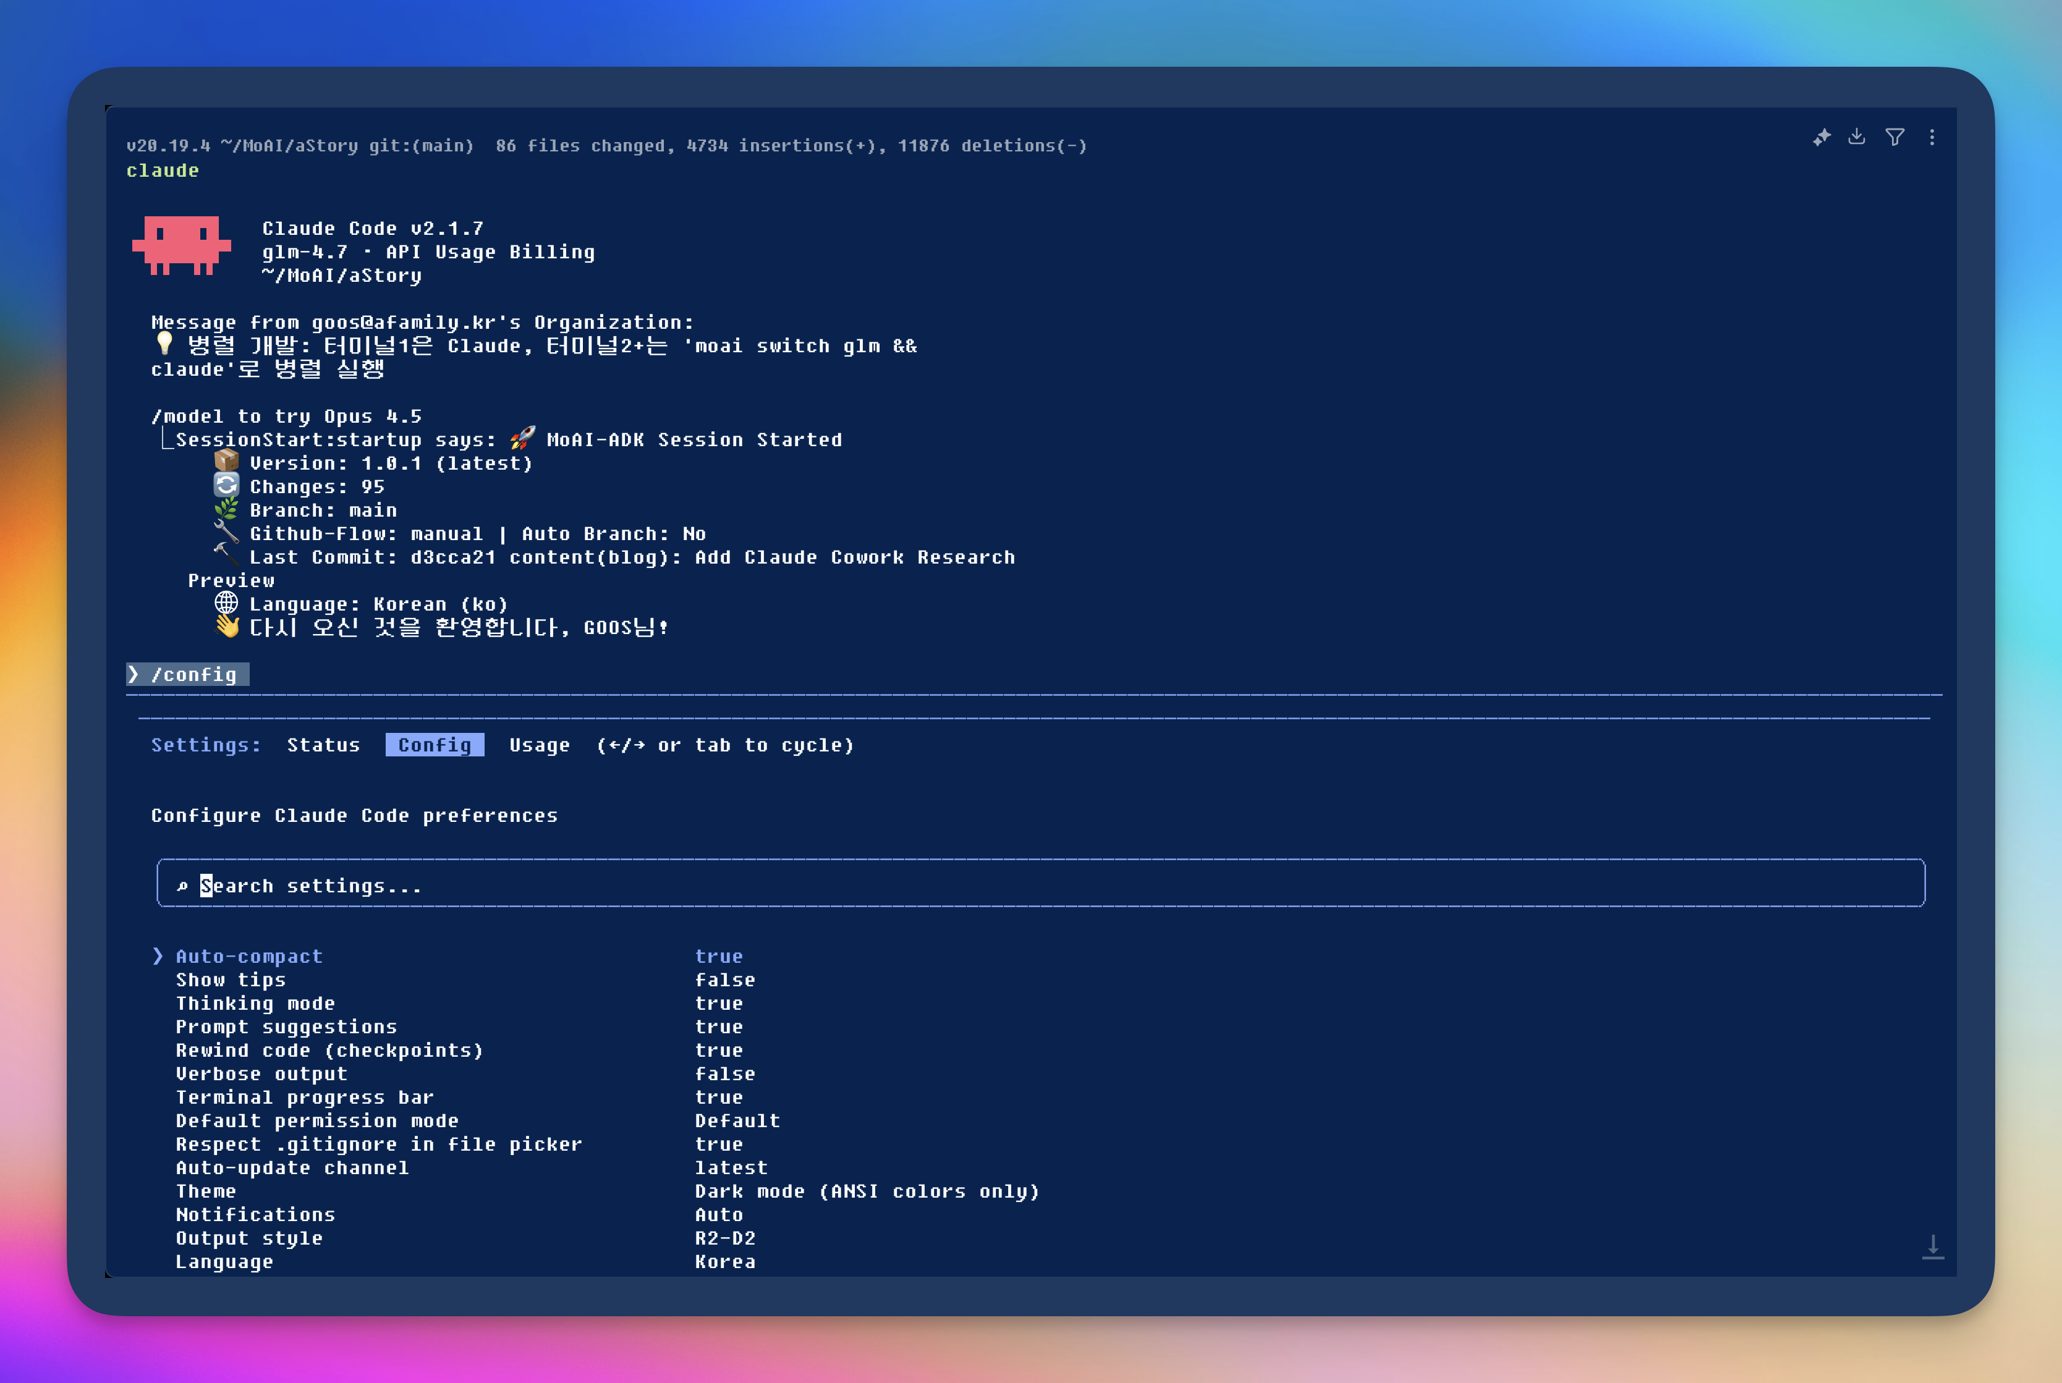The height and width of the screenshot is (1383, 2062).
Task: Click the download block output icon
Action: (x=1857, y=137)
